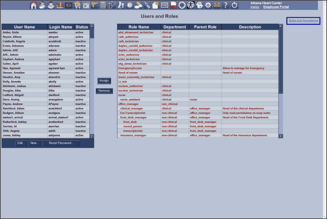Click the Edit... button
Screen dimensions: 327x219
click(21, 143)
